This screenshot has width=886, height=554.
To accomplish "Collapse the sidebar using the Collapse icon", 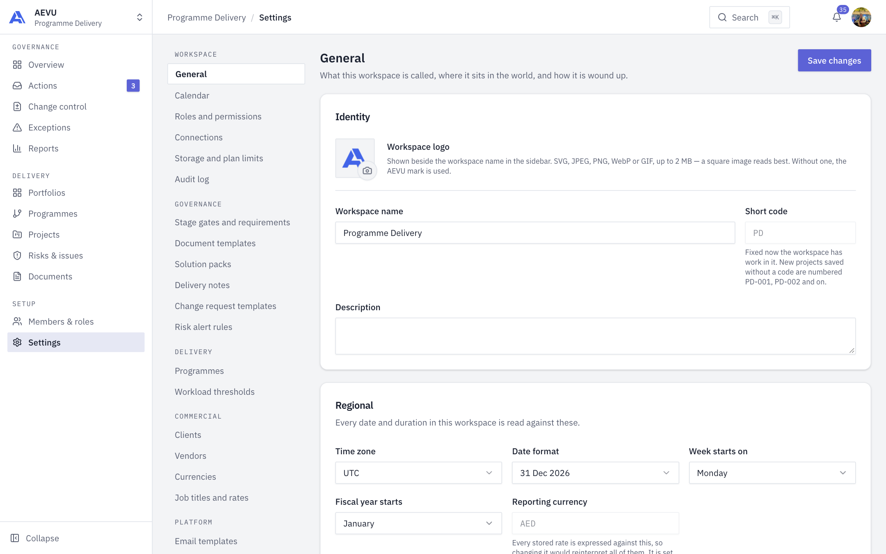I will [x=15, y=538].
